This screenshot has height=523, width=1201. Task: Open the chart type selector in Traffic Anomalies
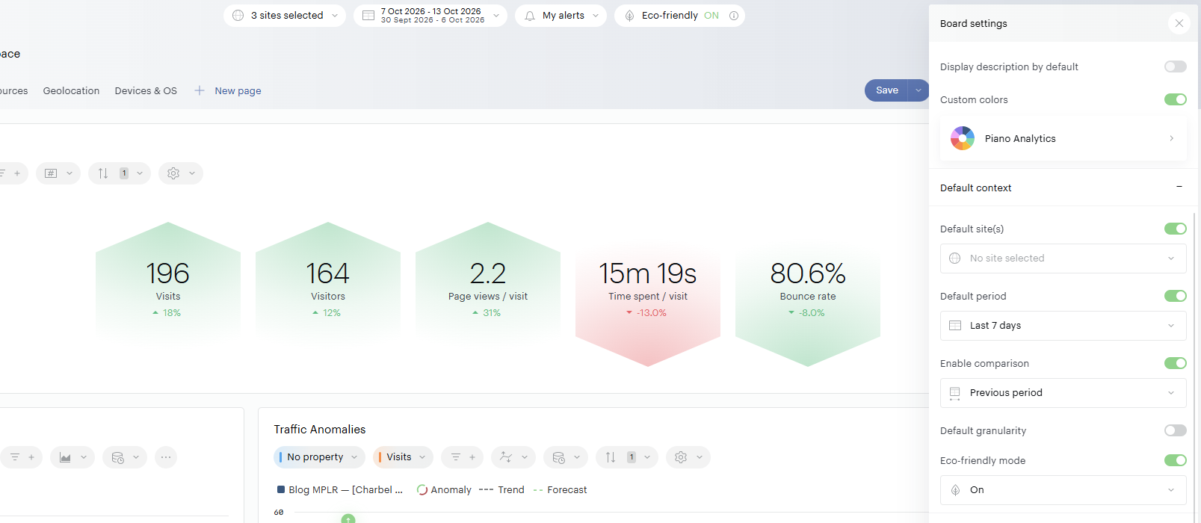(x=513, y=457)
